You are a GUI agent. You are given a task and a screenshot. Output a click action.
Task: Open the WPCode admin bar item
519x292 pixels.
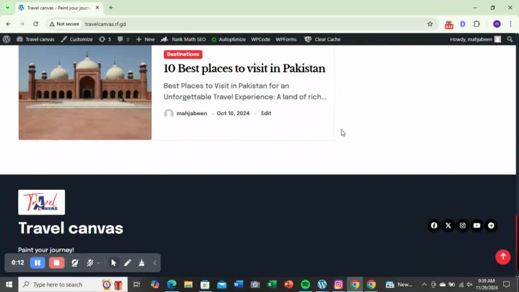pos(261,39)
